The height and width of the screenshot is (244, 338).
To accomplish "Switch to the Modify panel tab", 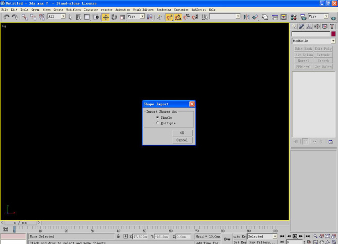I will (x=302, y=27).
